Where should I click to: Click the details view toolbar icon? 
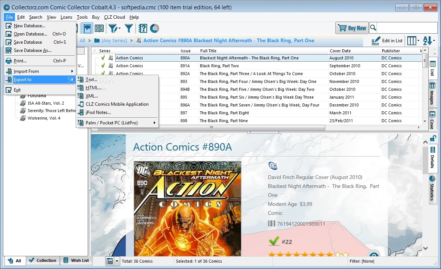88,28
